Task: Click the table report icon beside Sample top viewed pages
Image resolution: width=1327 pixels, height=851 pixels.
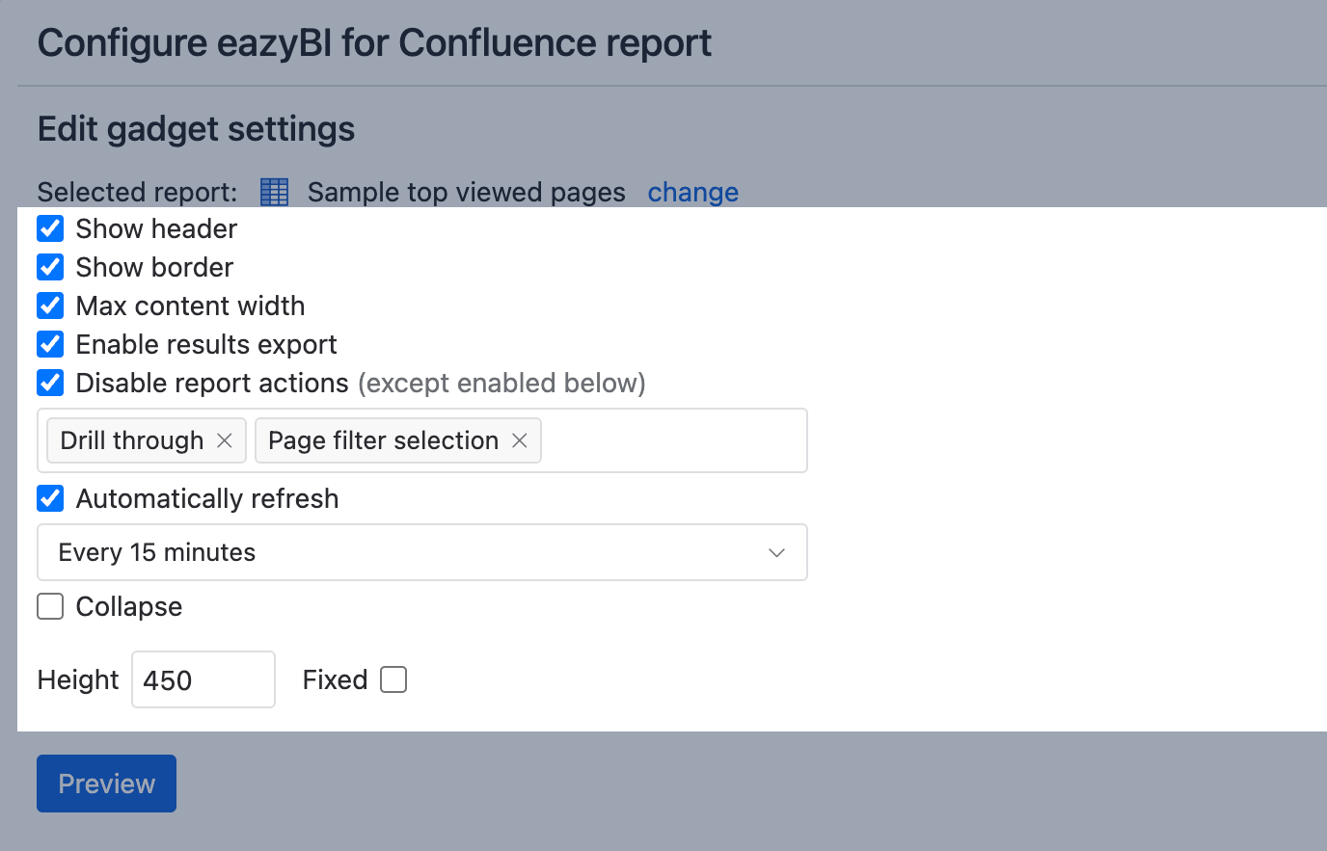Action: [275, 192]
